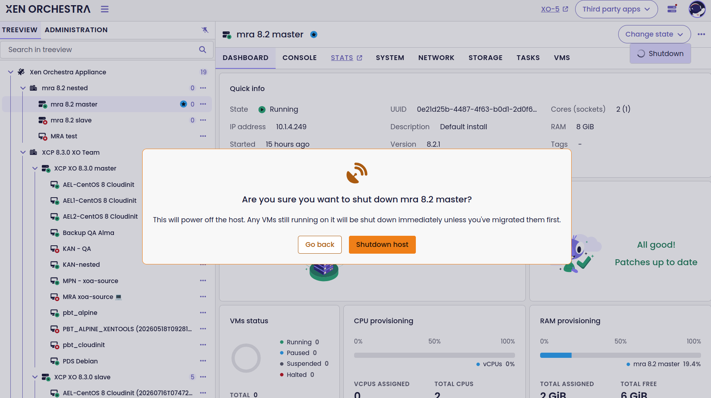Open the System tab
The height and width of the screenshot is (398, 711).
coord(390,58)
